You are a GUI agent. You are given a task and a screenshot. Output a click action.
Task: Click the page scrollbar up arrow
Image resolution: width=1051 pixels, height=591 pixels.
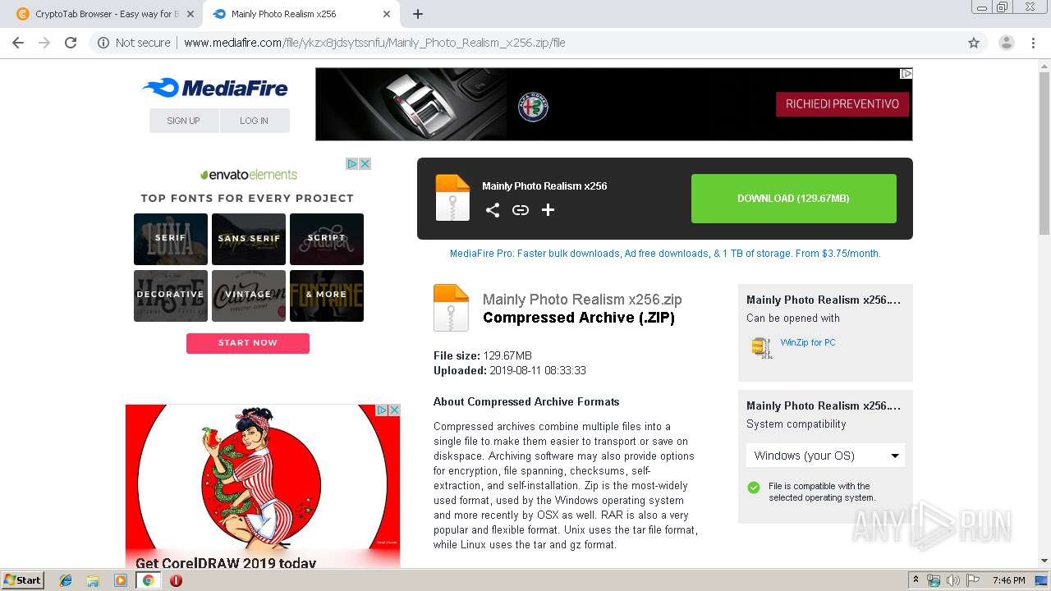1044,65
